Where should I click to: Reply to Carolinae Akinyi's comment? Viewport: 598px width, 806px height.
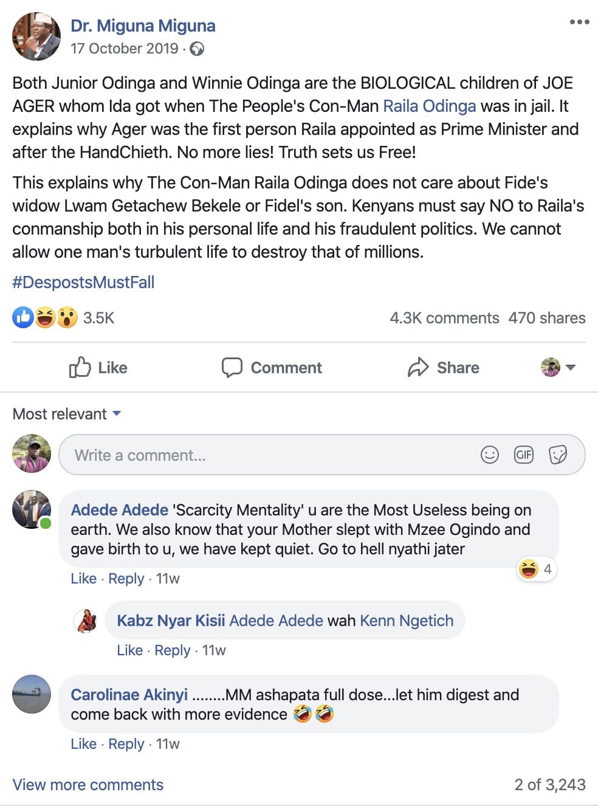point(126,744)
